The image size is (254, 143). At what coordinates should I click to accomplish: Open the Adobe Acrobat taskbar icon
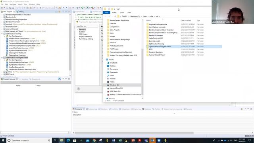coord(139,140)
